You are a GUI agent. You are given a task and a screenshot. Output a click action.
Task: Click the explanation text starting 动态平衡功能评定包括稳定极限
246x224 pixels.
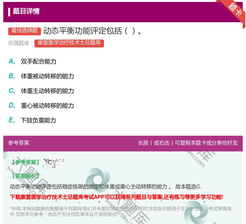click(x=106, y=187)
